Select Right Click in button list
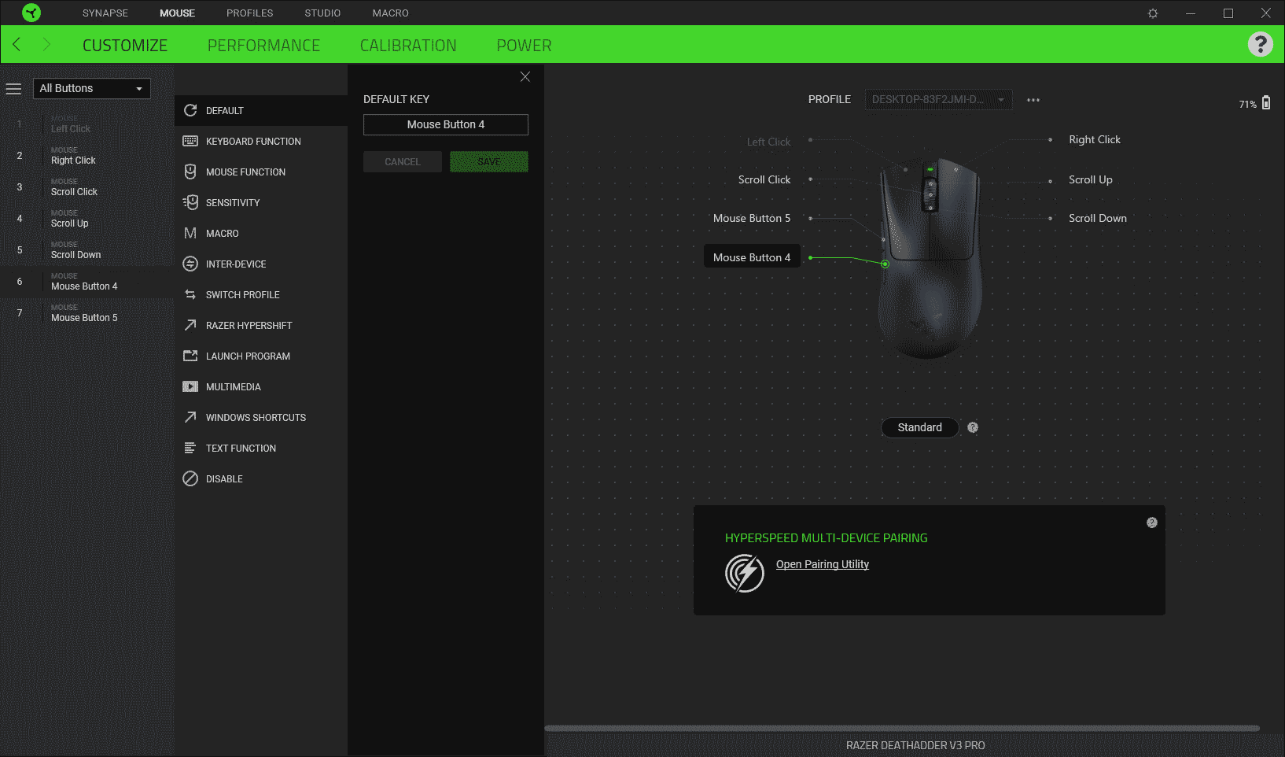The height and width of the screenshot is (757, 1285). (x=87, y=156)
